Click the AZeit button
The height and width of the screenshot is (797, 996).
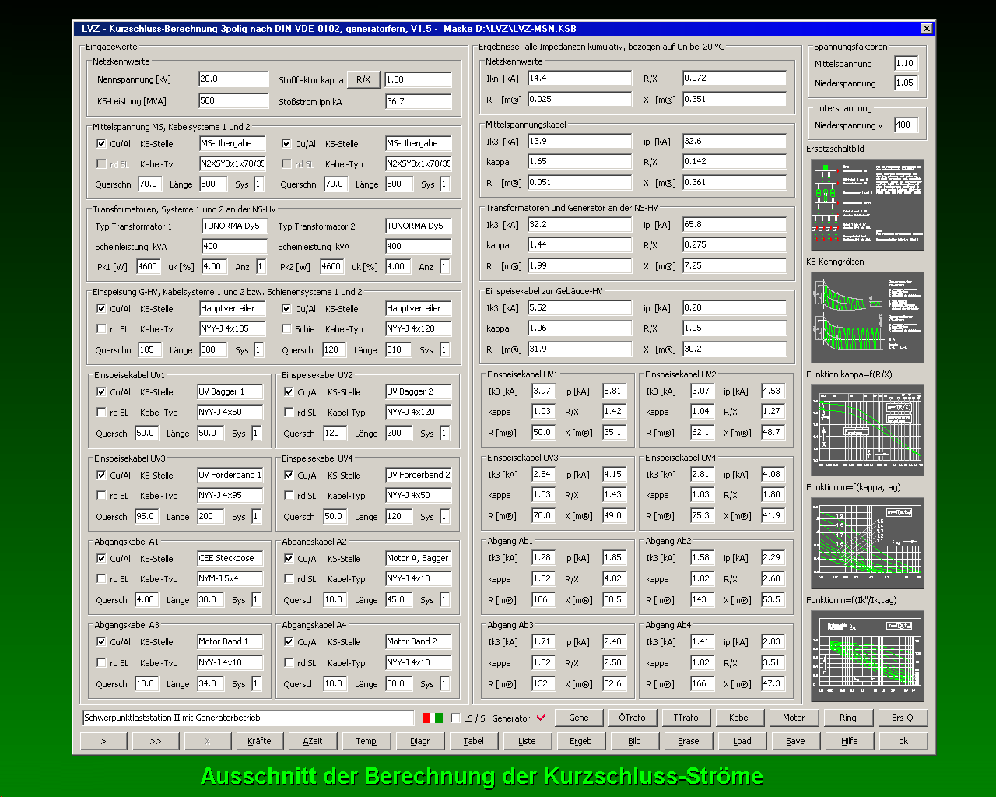coord(313,741)
